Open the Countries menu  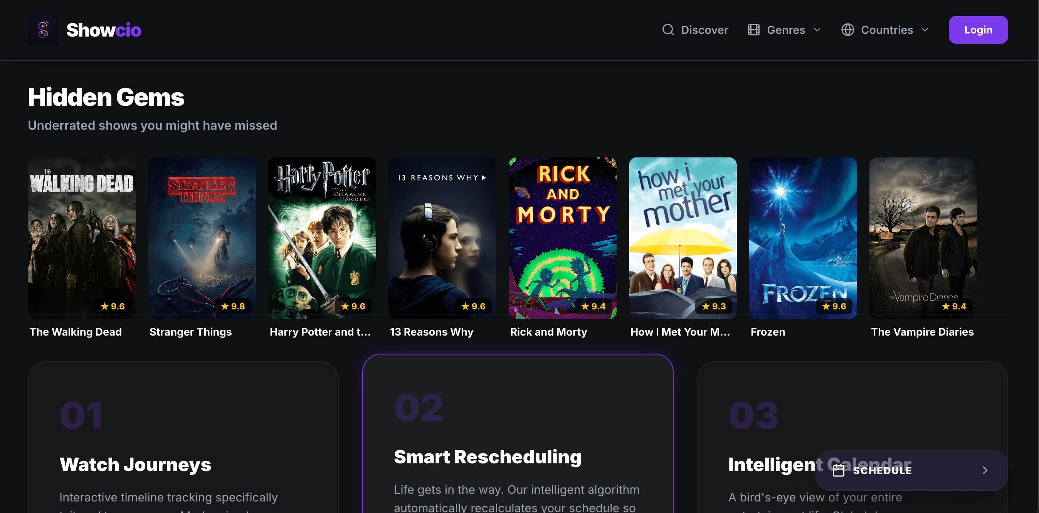pos(885,30)
